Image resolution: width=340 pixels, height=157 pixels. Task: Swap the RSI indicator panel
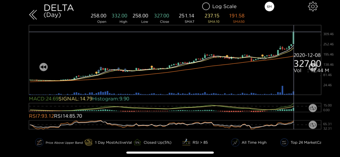click(x=312, y=125)
